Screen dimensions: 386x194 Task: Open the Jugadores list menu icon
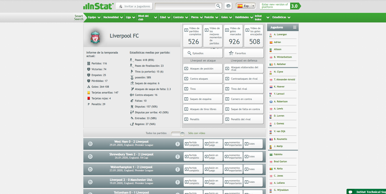pos(295,28)
